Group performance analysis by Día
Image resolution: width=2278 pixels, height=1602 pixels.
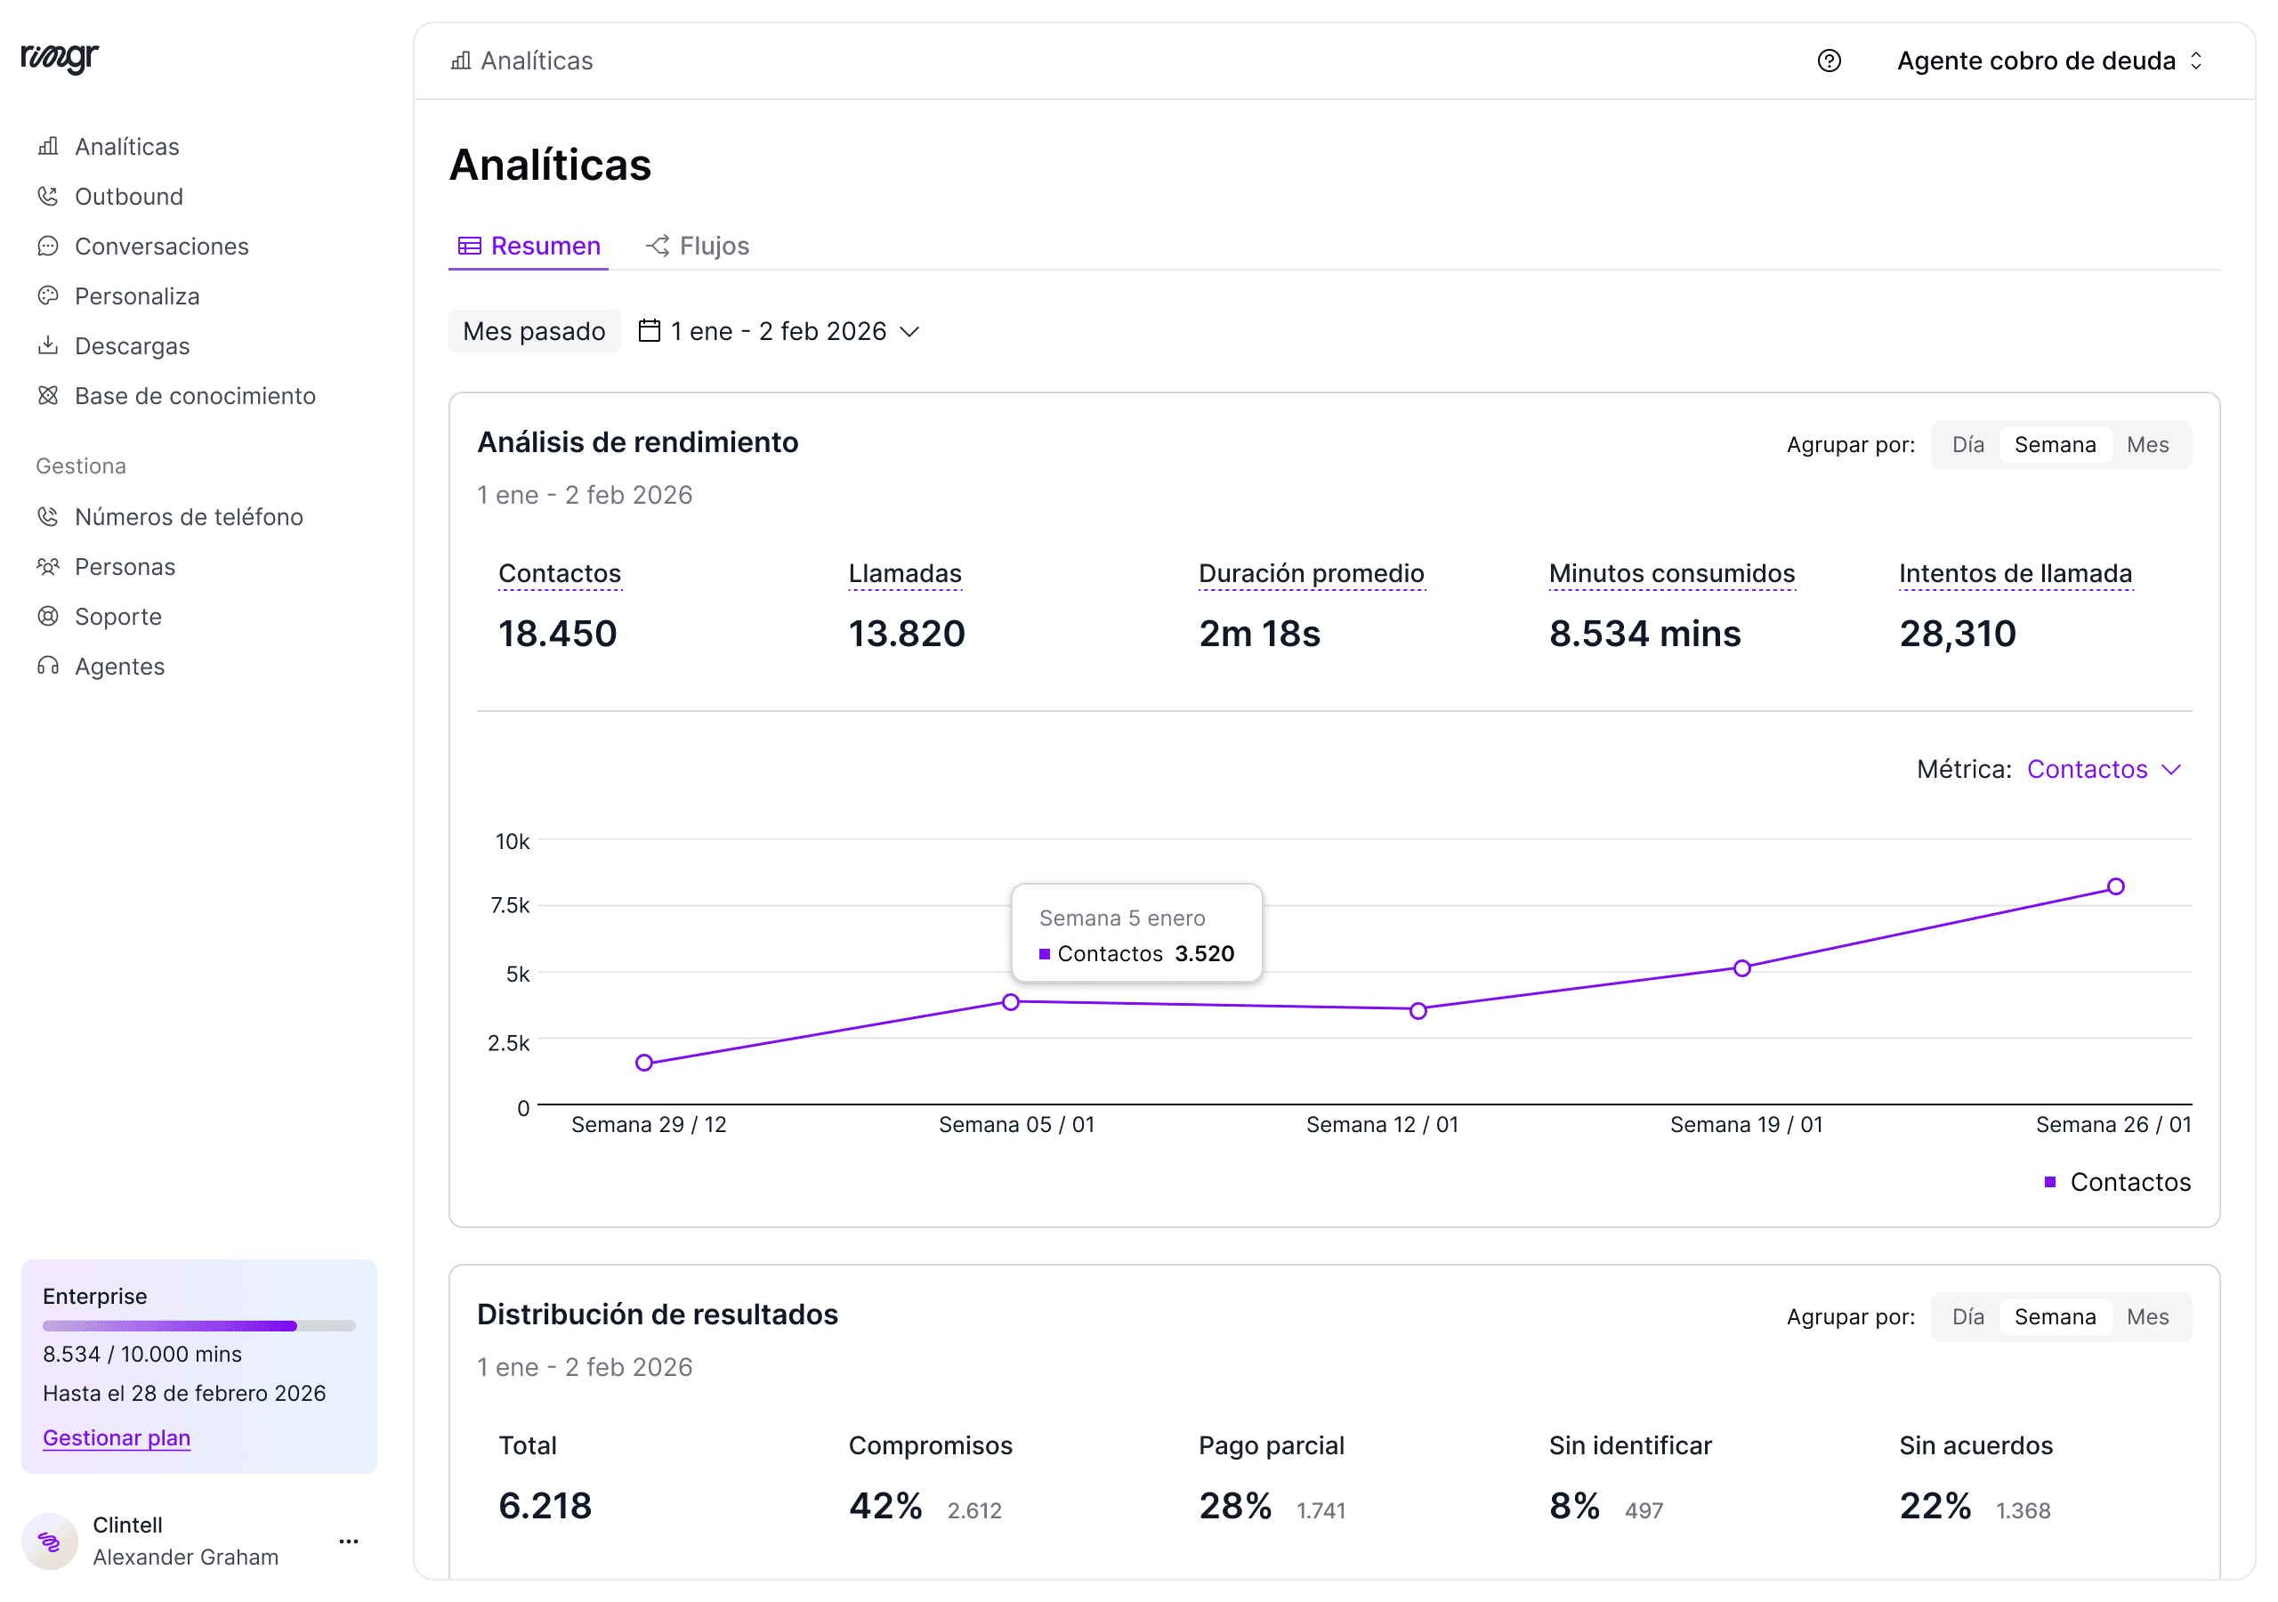[x=1967, y=445]
